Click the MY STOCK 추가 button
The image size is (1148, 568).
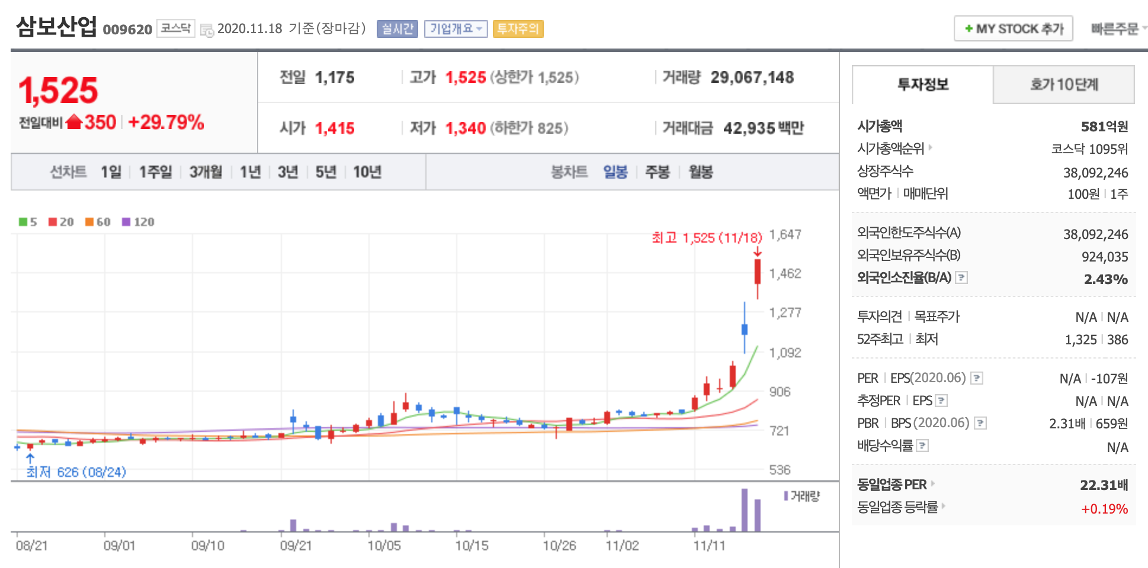(x=1014, y=28)
